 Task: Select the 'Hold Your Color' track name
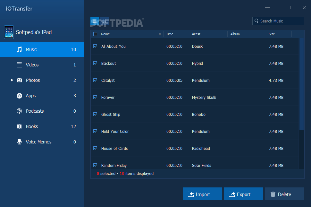115,131
